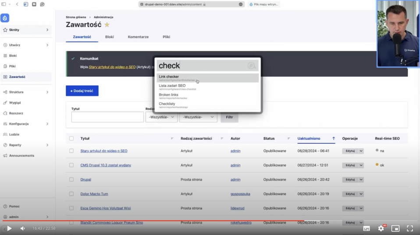Open author link gospospuka
The width and height of the screenshot is (420, 235).
[x=240, y=194]
